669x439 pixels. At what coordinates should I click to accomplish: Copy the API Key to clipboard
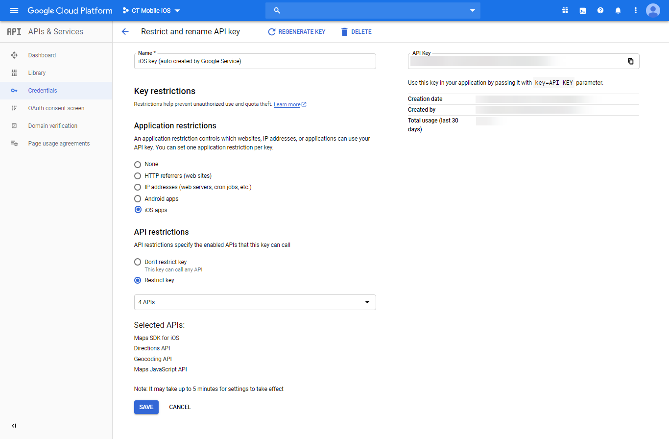(x=630, y=61)
